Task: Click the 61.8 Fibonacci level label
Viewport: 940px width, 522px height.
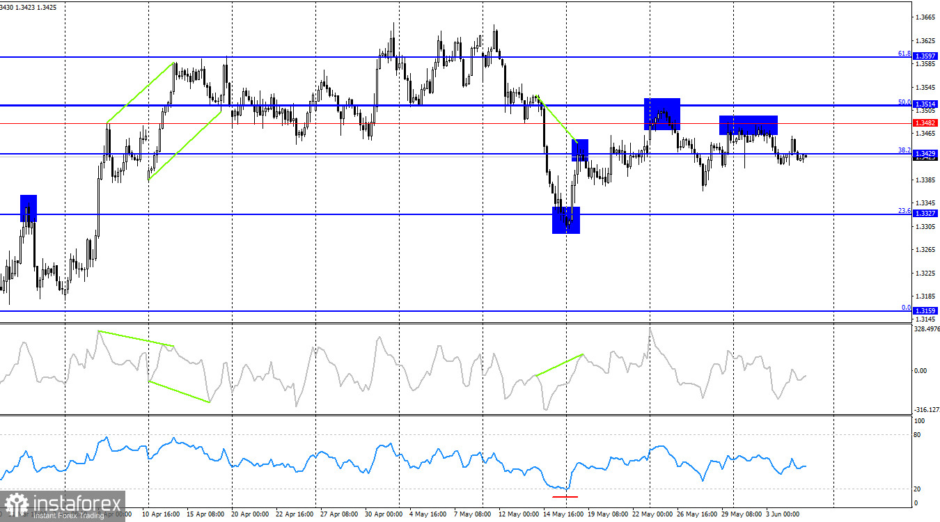Action: pyautogui.click(x=904, y=53)
